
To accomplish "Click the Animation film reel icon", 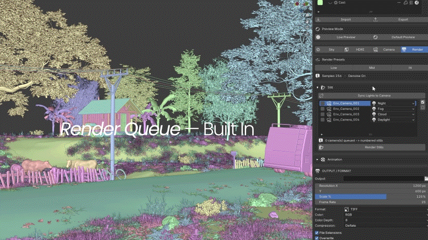I will tap(323, 160).
